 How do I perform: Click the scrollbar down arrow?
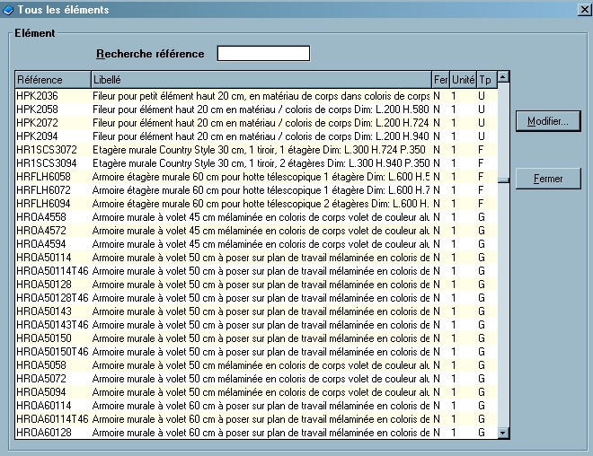click(503, 433)
